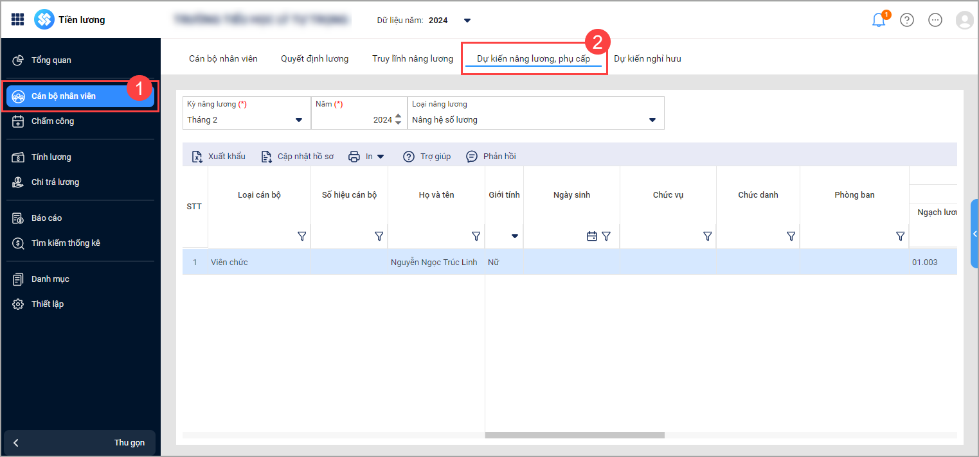This screenshot has height=457, width=979.
Task: Open the Kỳ nâng lương dropdown
Action: tap(298, 120)
